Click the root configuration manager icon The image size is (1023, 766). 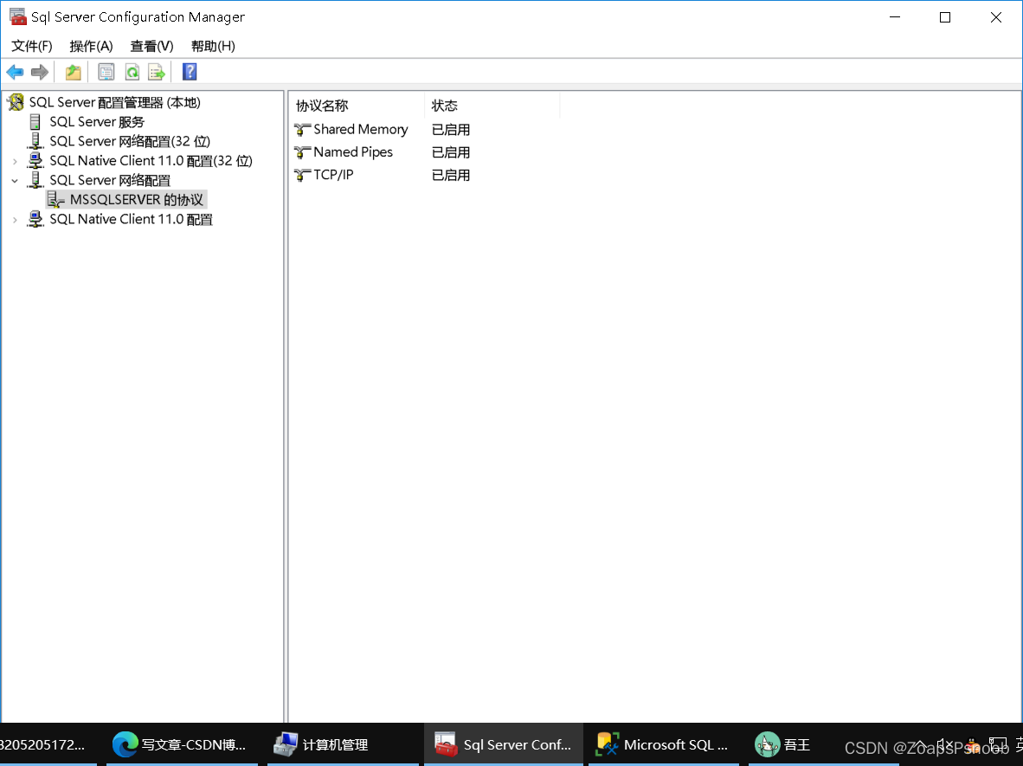[x=16, y=102]
